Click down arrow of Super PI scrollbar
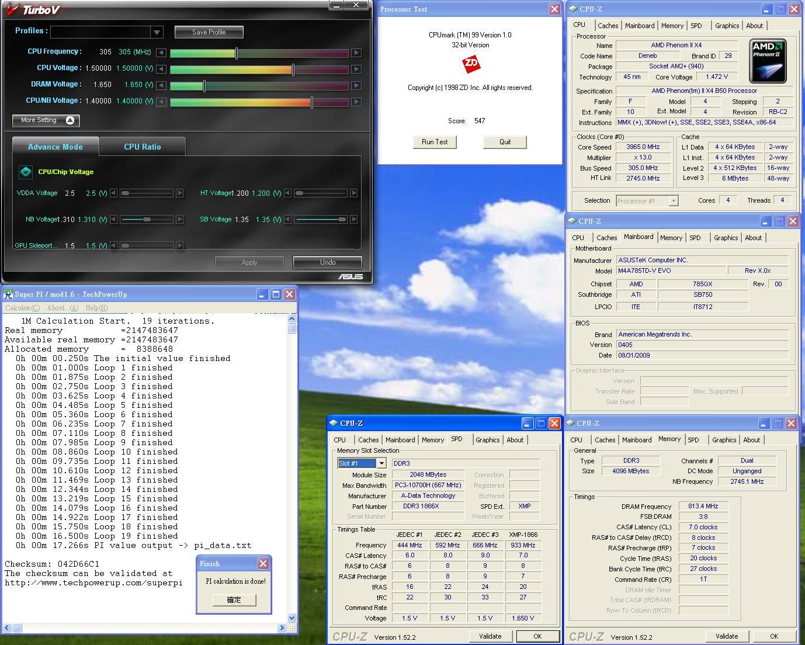 point(292,618)
